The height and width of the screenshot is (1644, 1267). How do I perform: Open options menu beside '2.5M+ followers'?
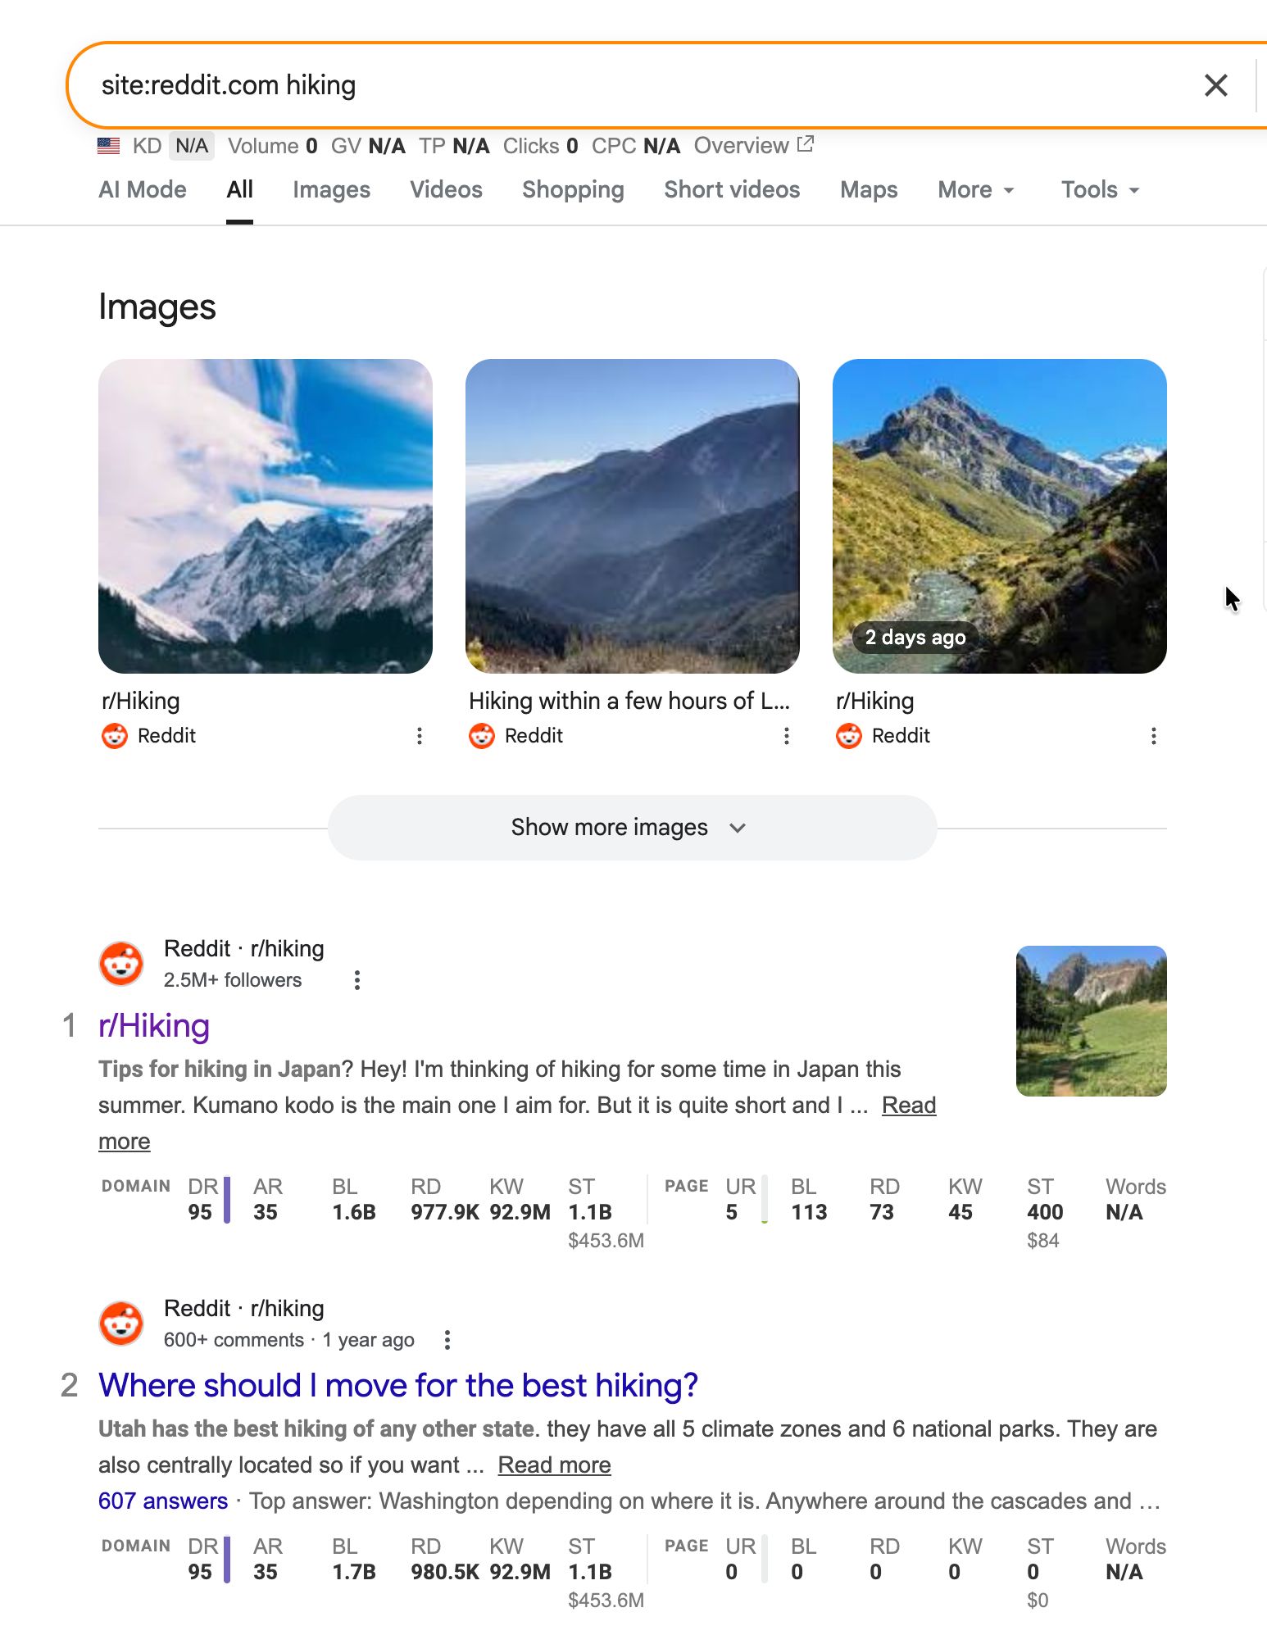tap(357, 980)
